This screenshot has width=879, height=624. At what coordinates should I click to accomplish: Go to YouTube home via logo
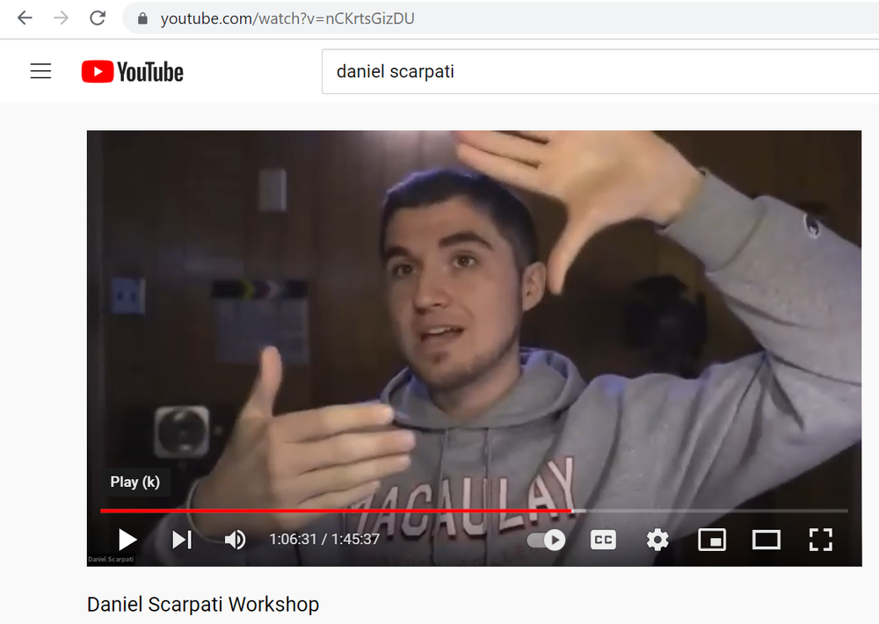pos(133,72)
